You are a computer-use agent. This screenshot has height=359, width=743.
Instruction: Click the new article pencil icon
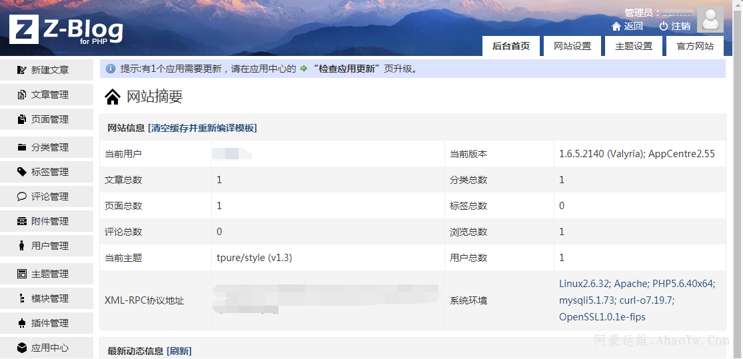[x=22, y=70]
